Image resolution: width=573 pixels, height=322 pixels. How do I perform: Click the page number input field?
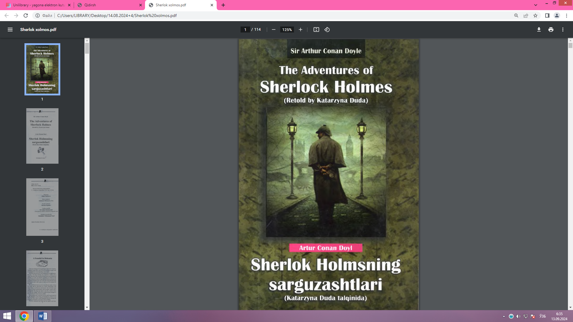[x=245, y=30]
